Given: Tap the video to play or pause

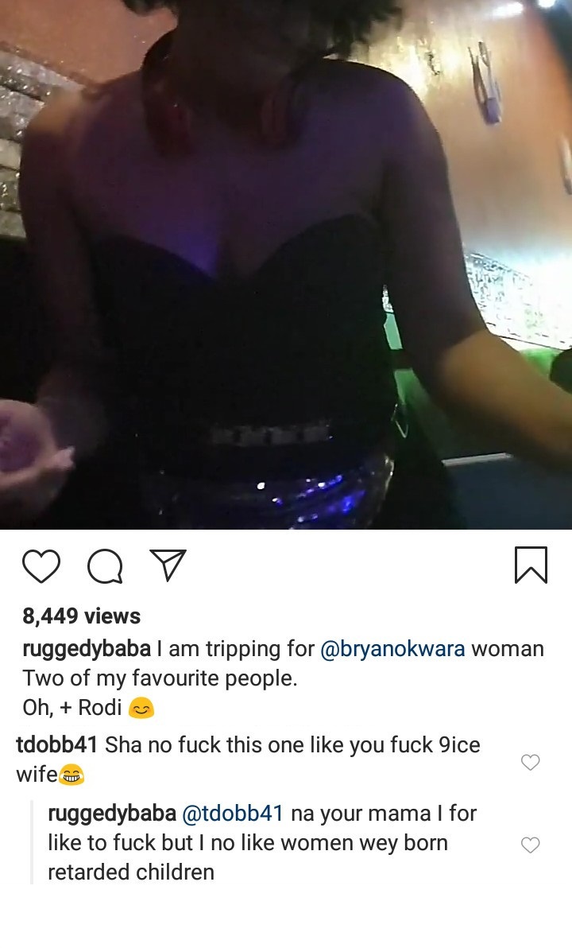Looking at the screenshot, I should coord(286,264).
